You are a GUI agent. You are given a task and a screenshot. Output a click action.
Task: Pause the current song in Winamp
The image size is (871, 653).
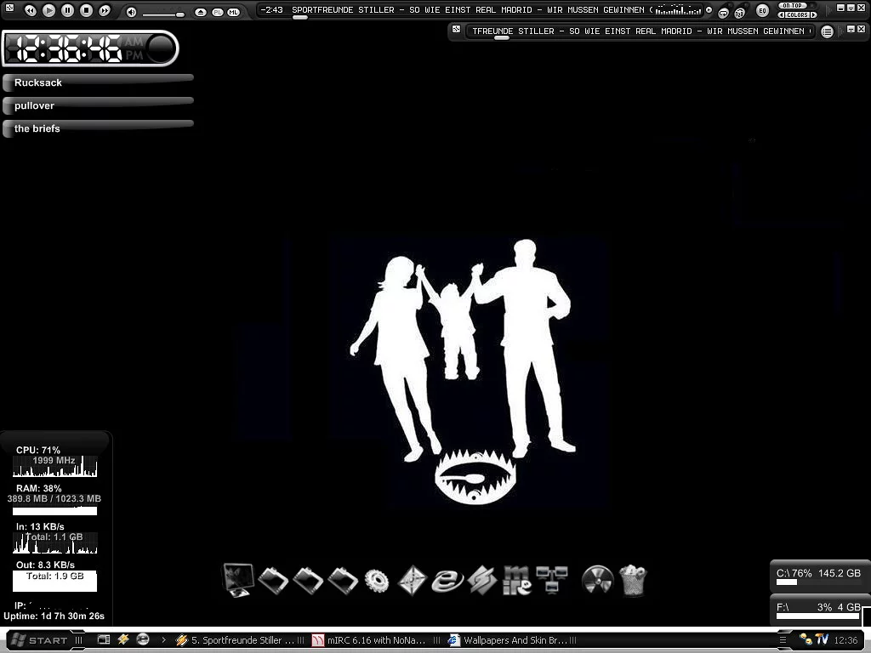pyautogui.click(x=67, y=11)
